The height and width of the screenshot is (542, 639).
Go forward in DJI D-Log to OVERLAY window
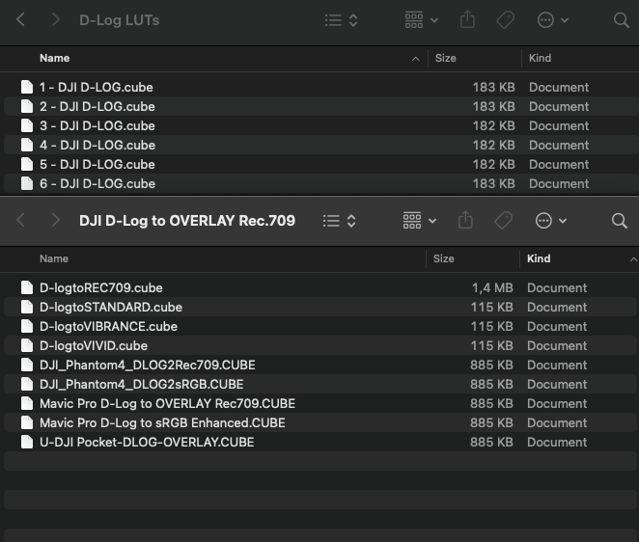(x=55, y=221)
